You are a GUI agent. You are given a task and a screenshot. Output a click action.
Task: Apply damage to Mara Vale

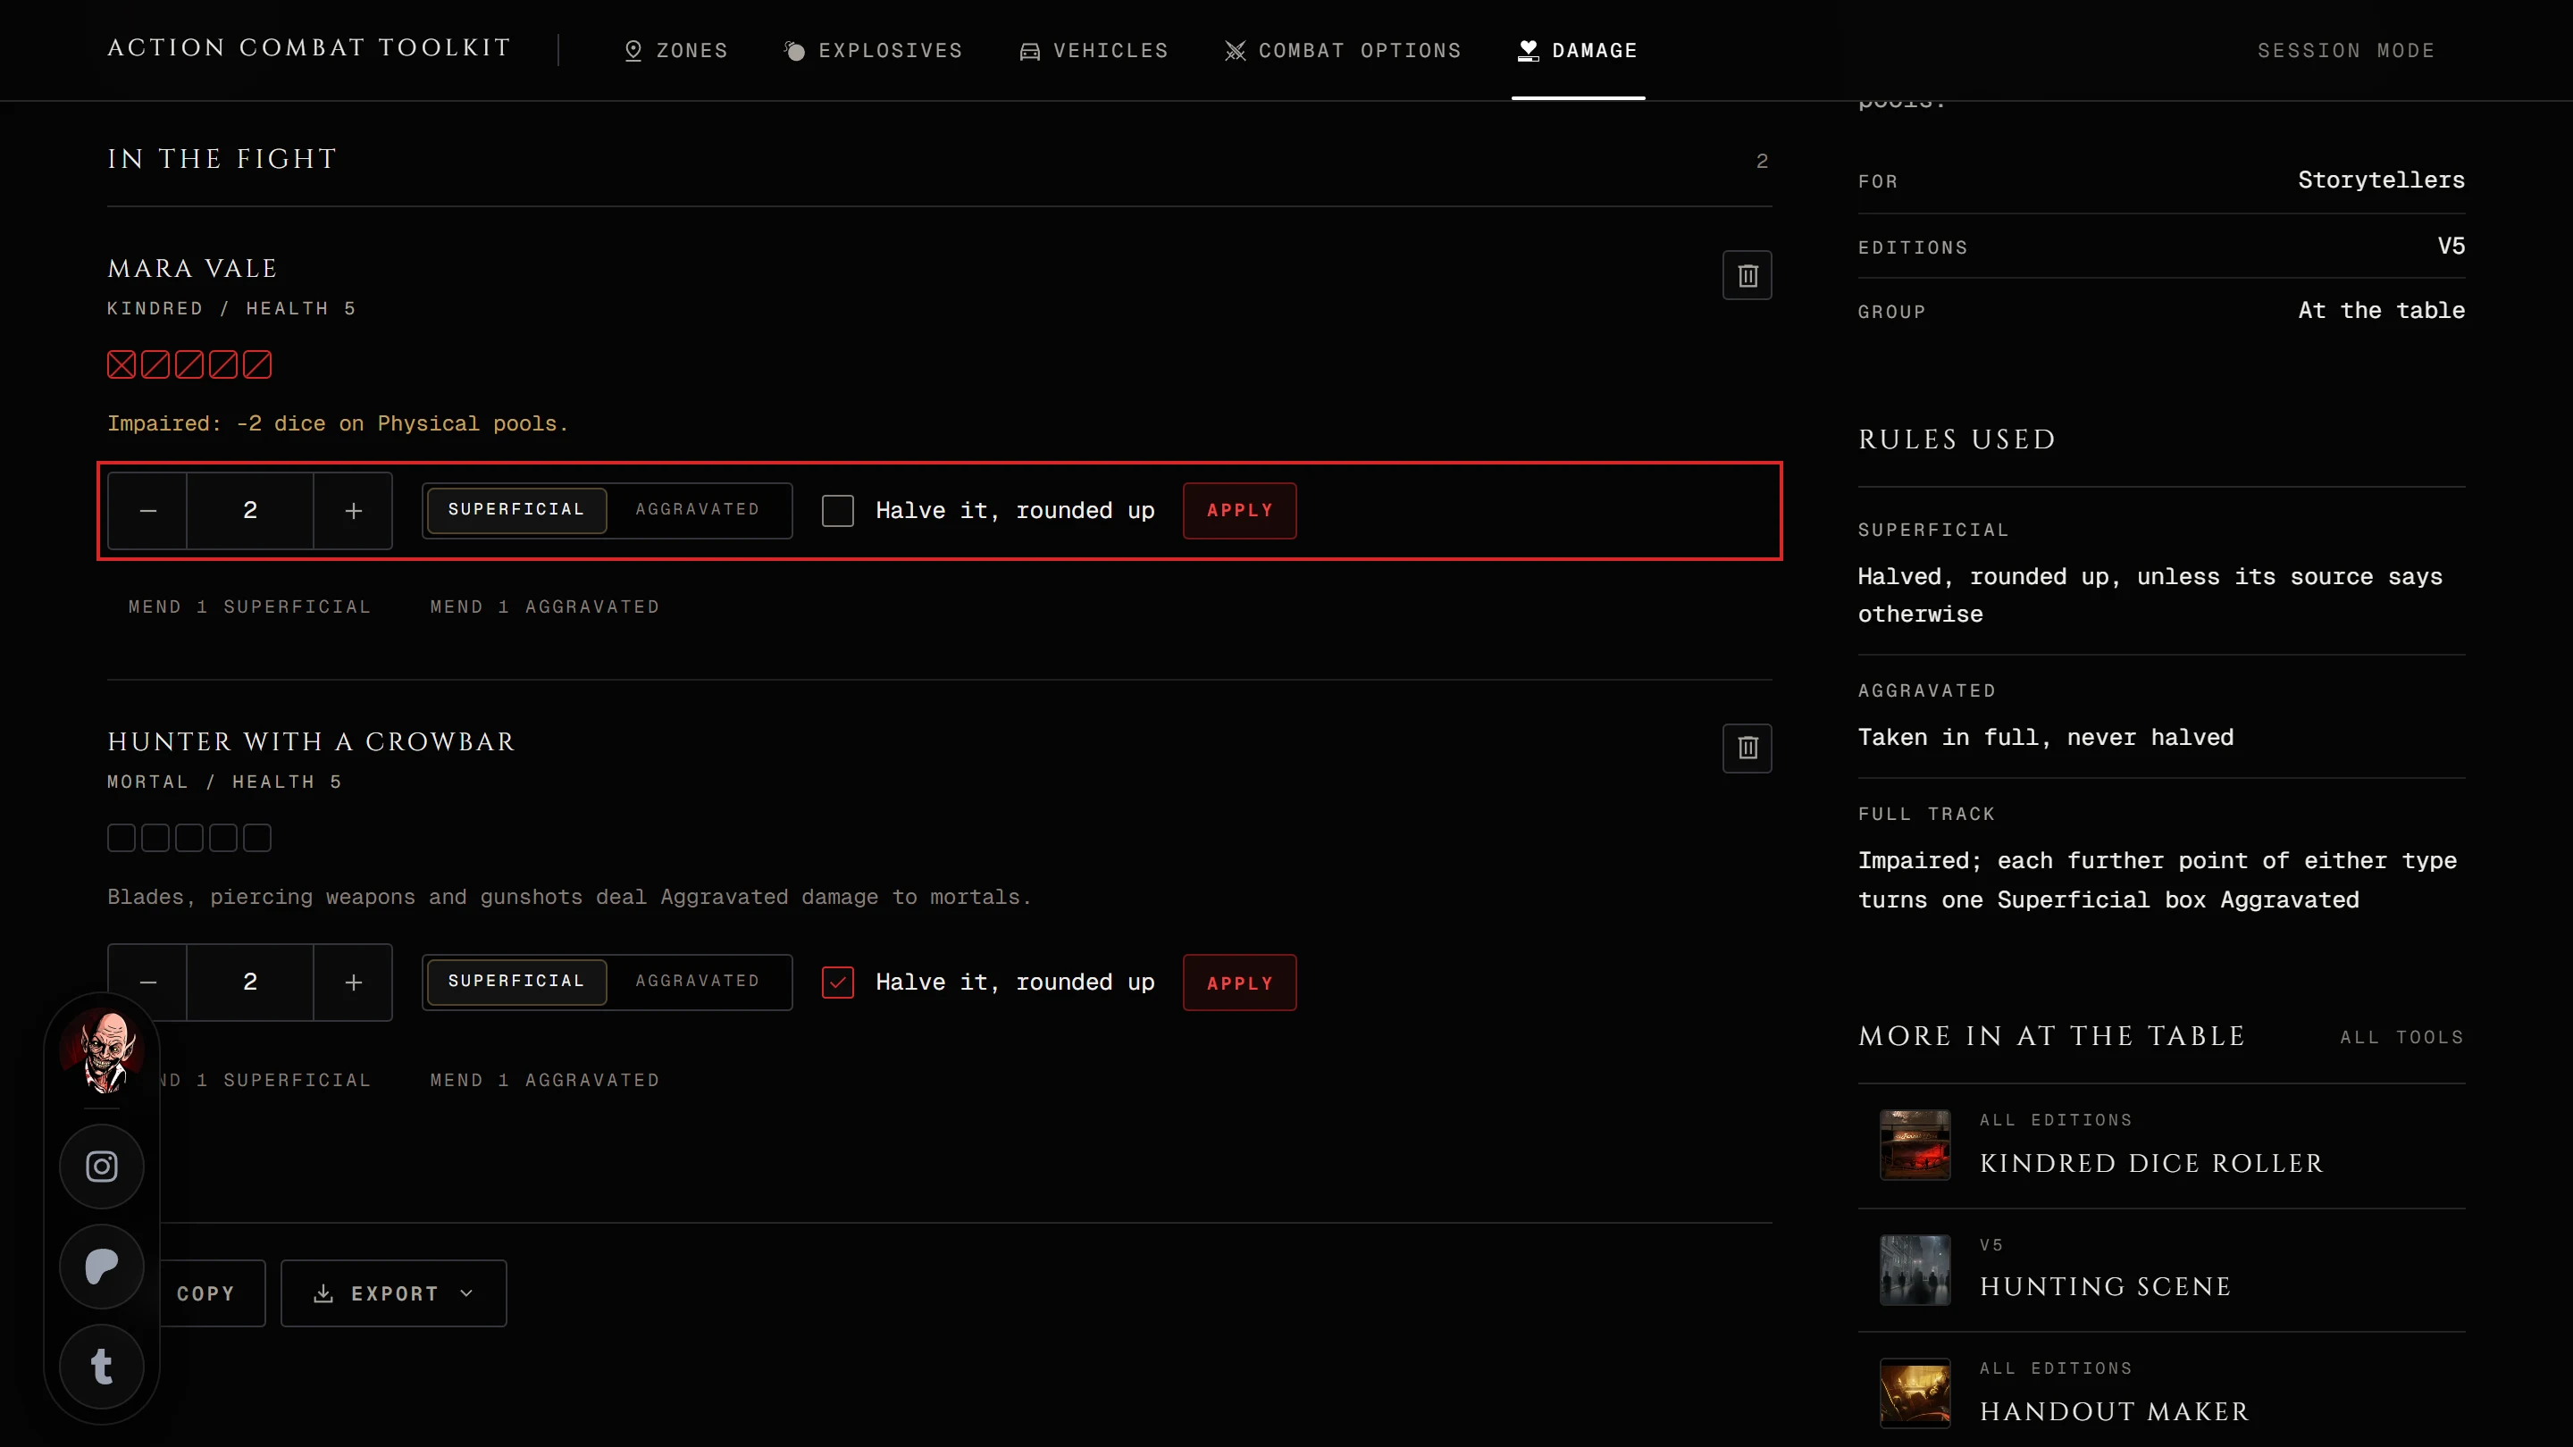pos(1239,511)
